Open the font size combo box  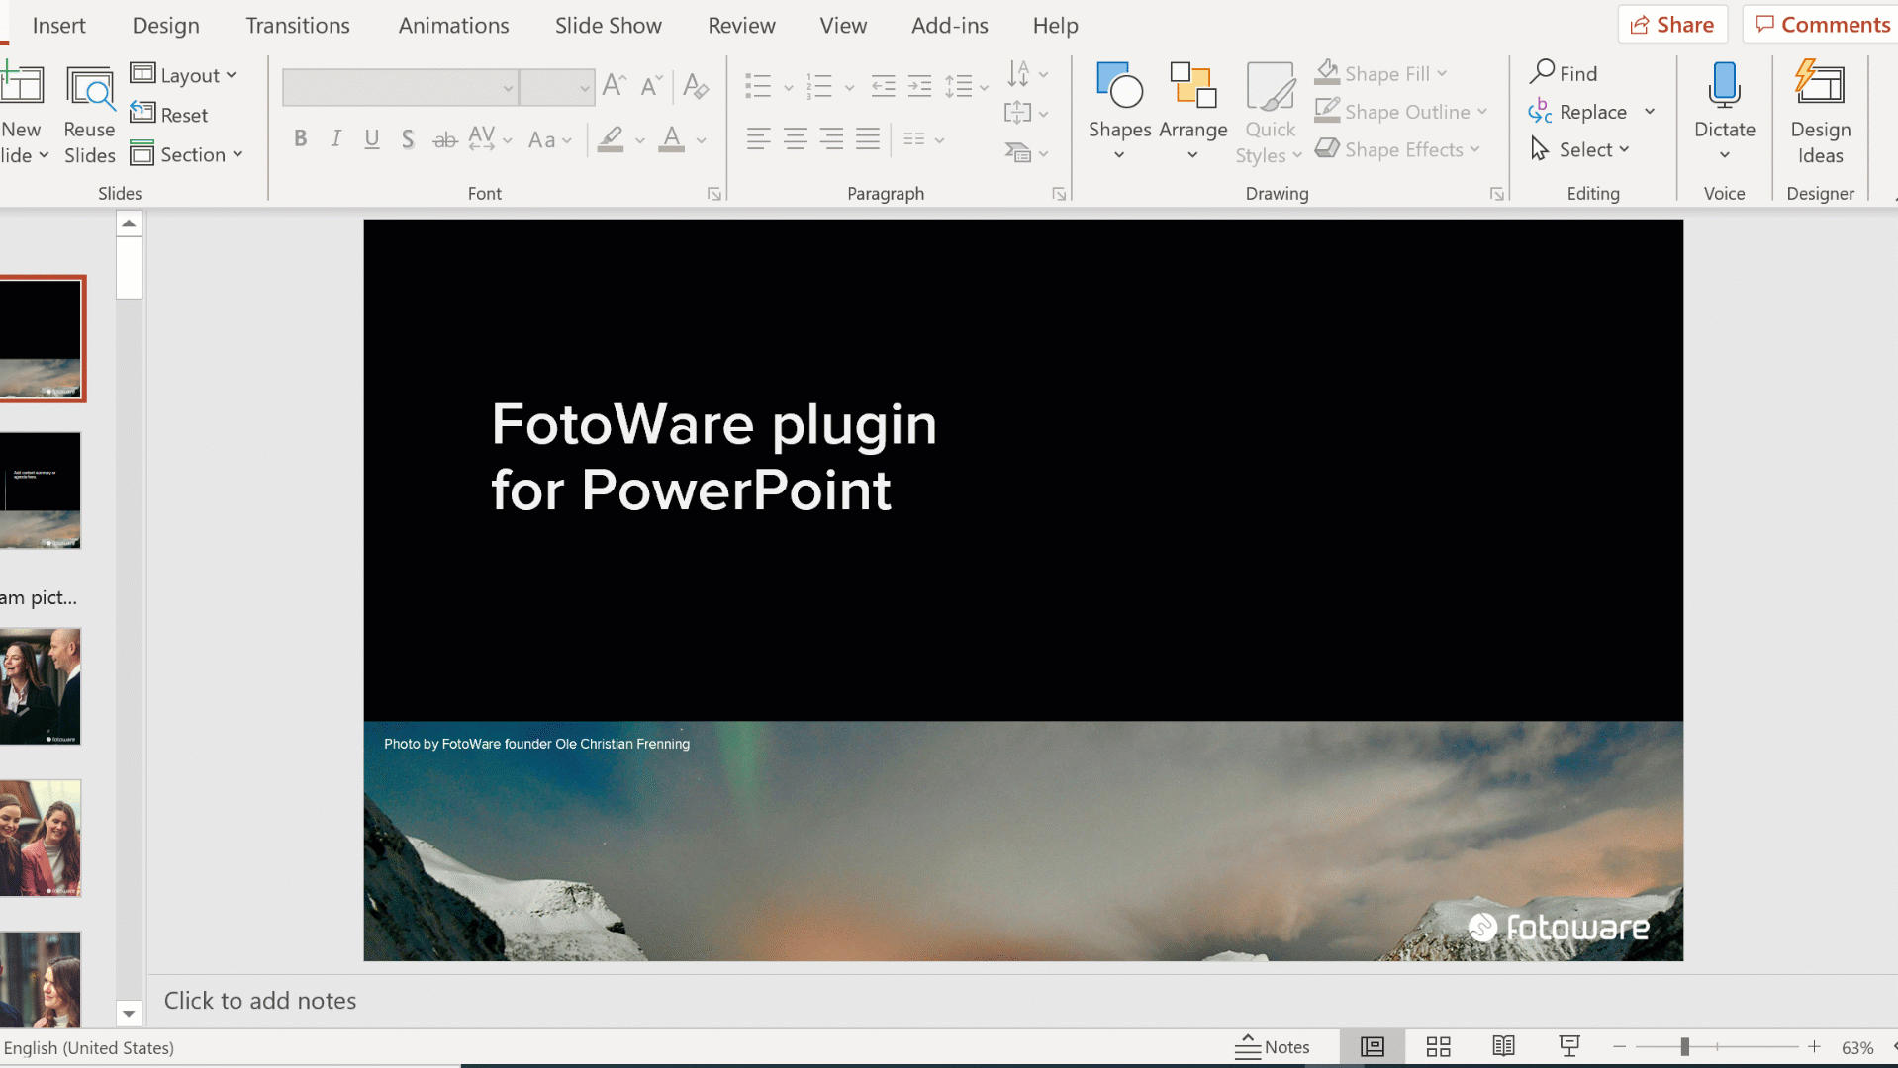pyautogui.click(x=557, y=87)
